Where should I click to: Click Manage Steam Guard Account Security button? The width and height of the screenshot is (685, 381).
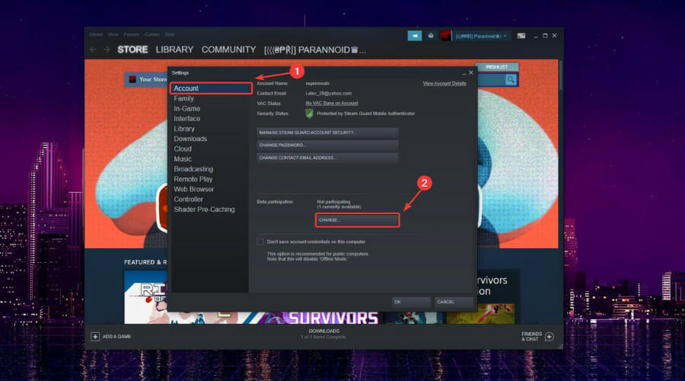(x=327, y=133)
